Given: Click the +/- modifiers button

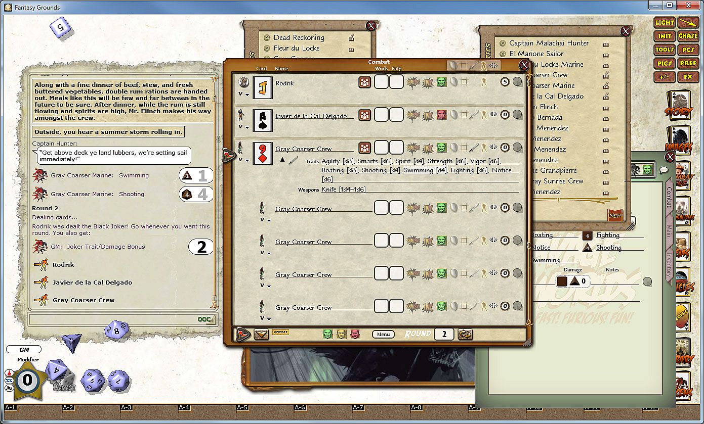Looking at the screenshot, I should (x=665, y=77).
